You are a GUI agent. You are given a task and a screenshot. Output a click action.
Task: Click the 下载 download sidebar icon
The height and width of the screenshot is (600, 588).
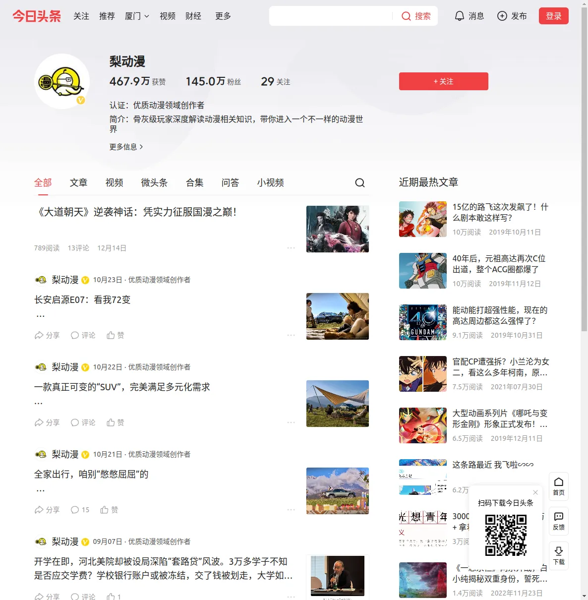pyautogui.click(x=559, y=556)
